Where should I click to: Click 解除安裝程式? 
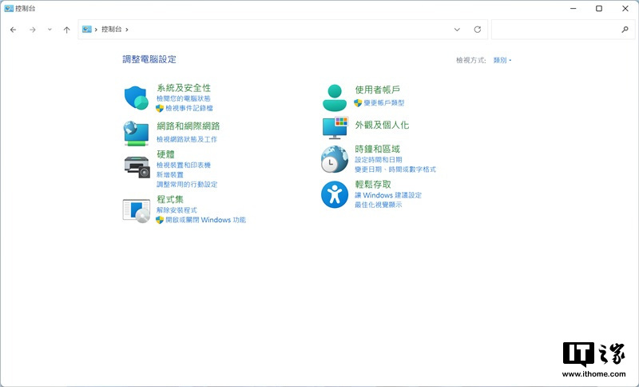point(177,210)
